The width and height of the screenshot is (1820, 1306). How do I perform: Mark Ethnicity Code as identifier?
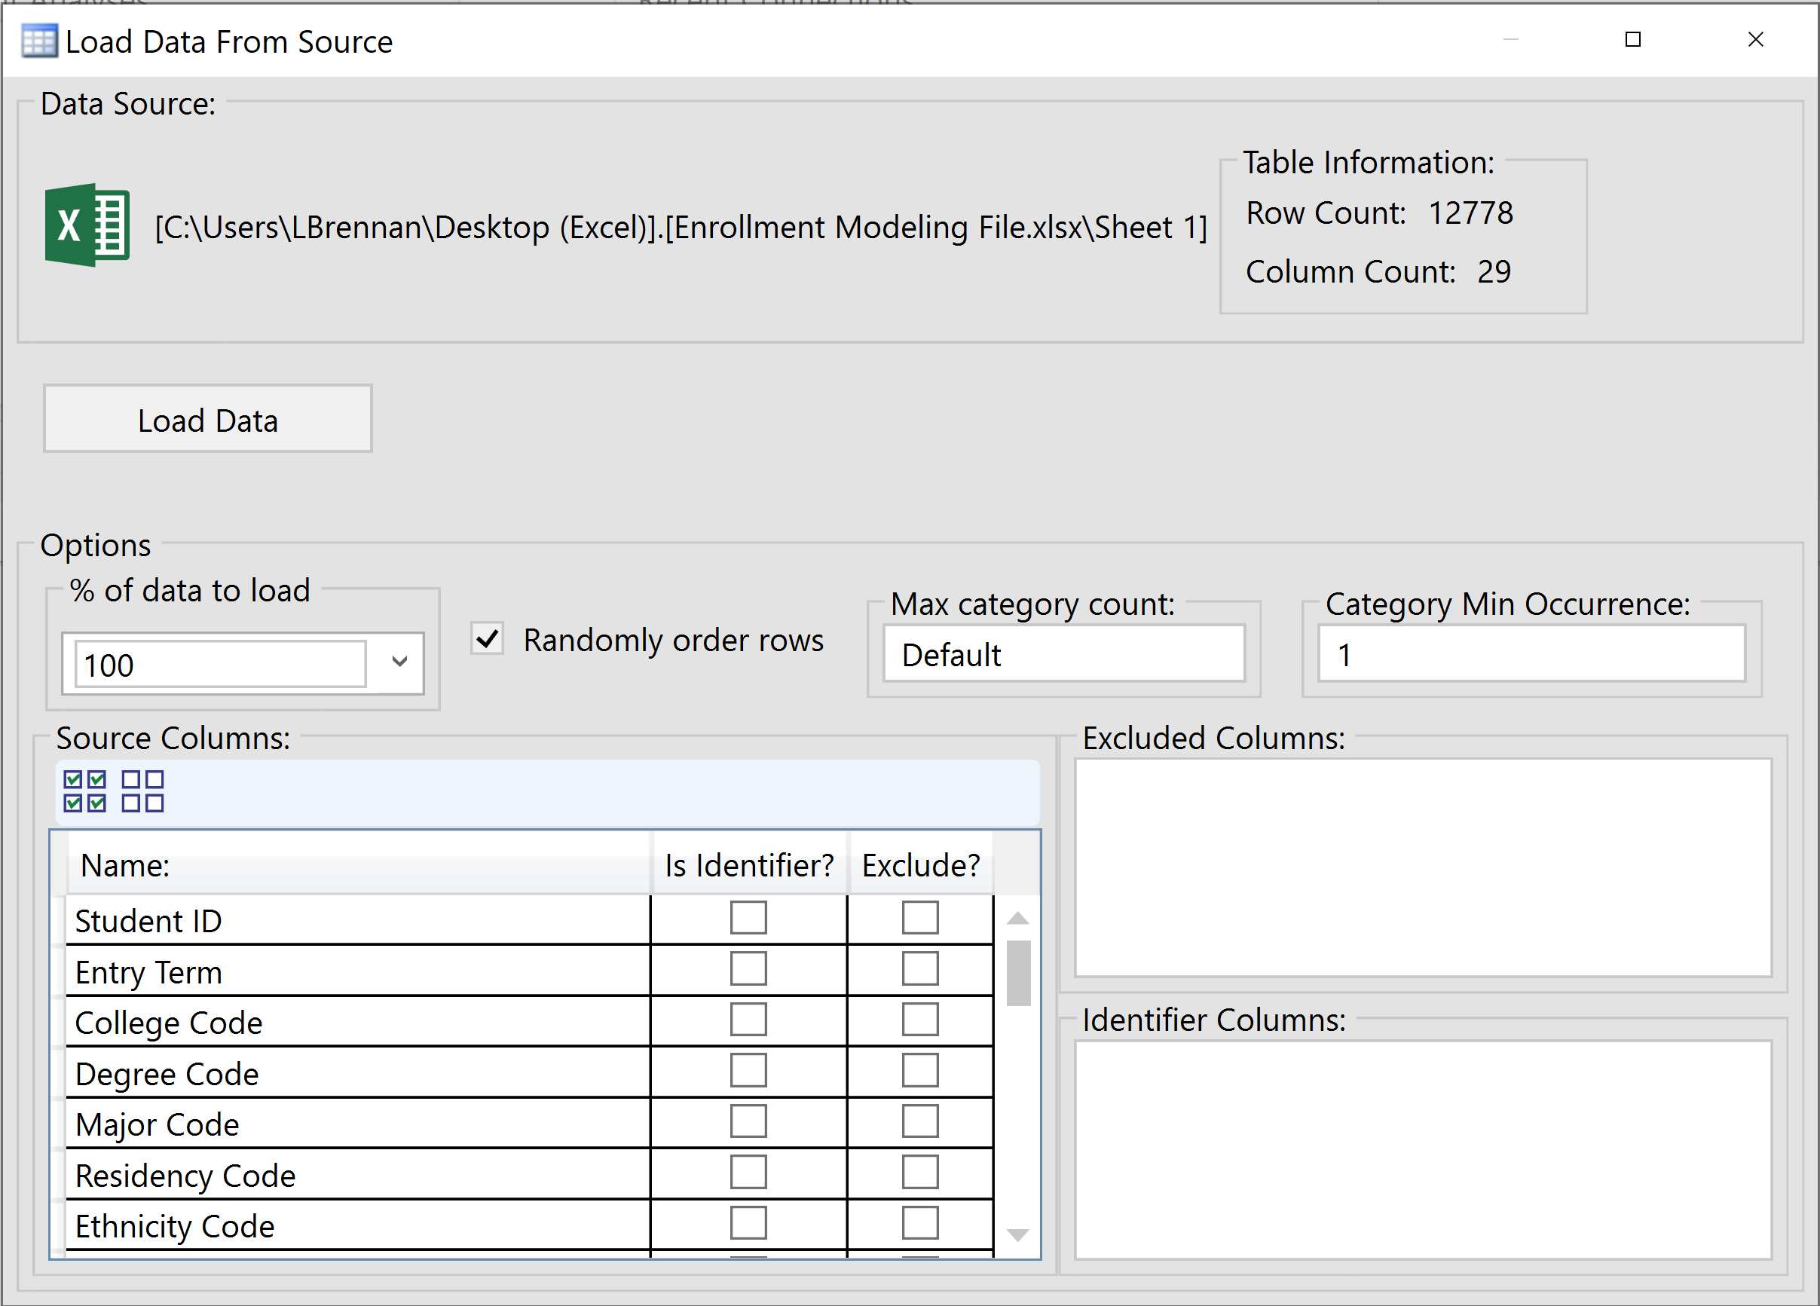click(x=748, y=1223)
